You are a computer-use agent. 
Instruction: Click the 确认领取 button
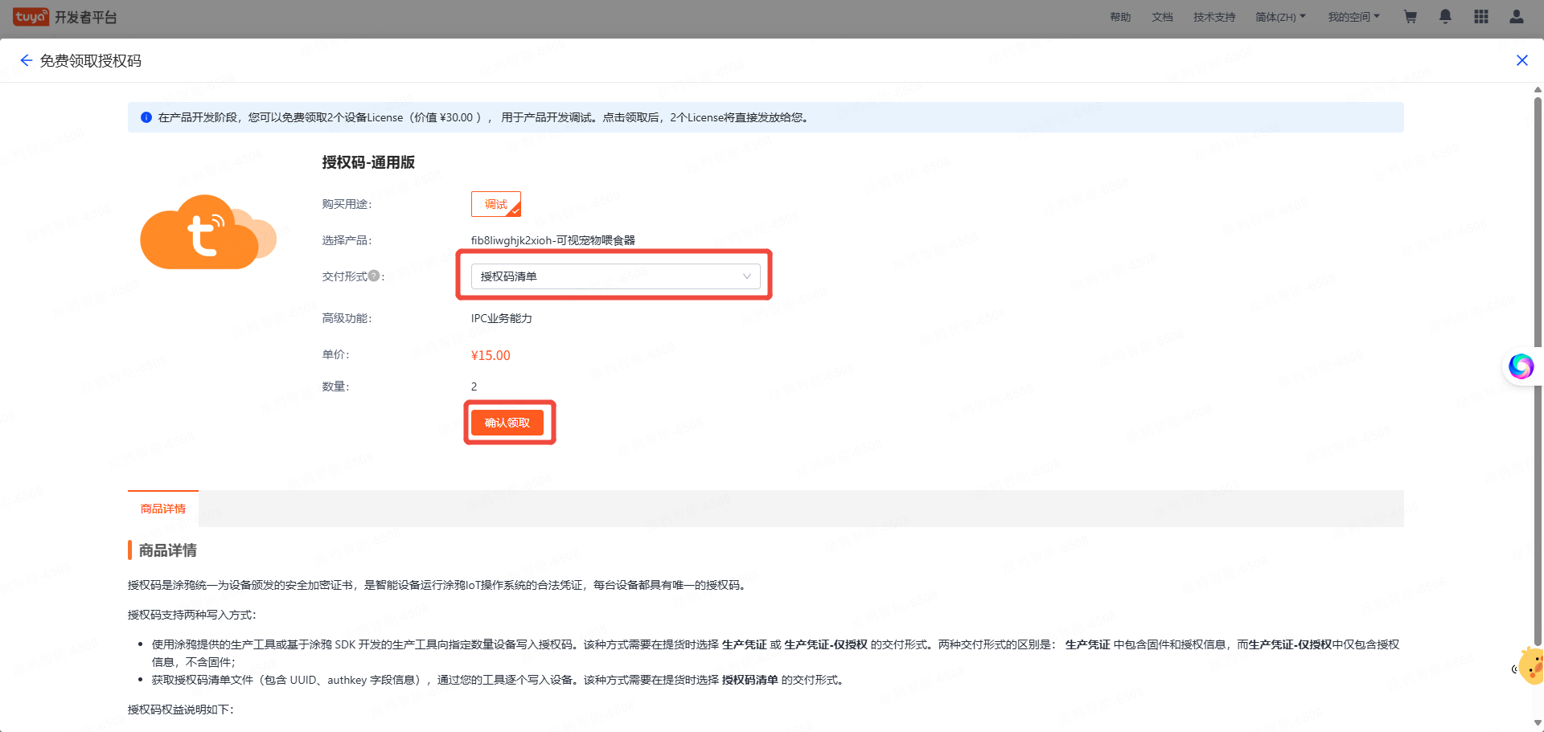[507, 423]
